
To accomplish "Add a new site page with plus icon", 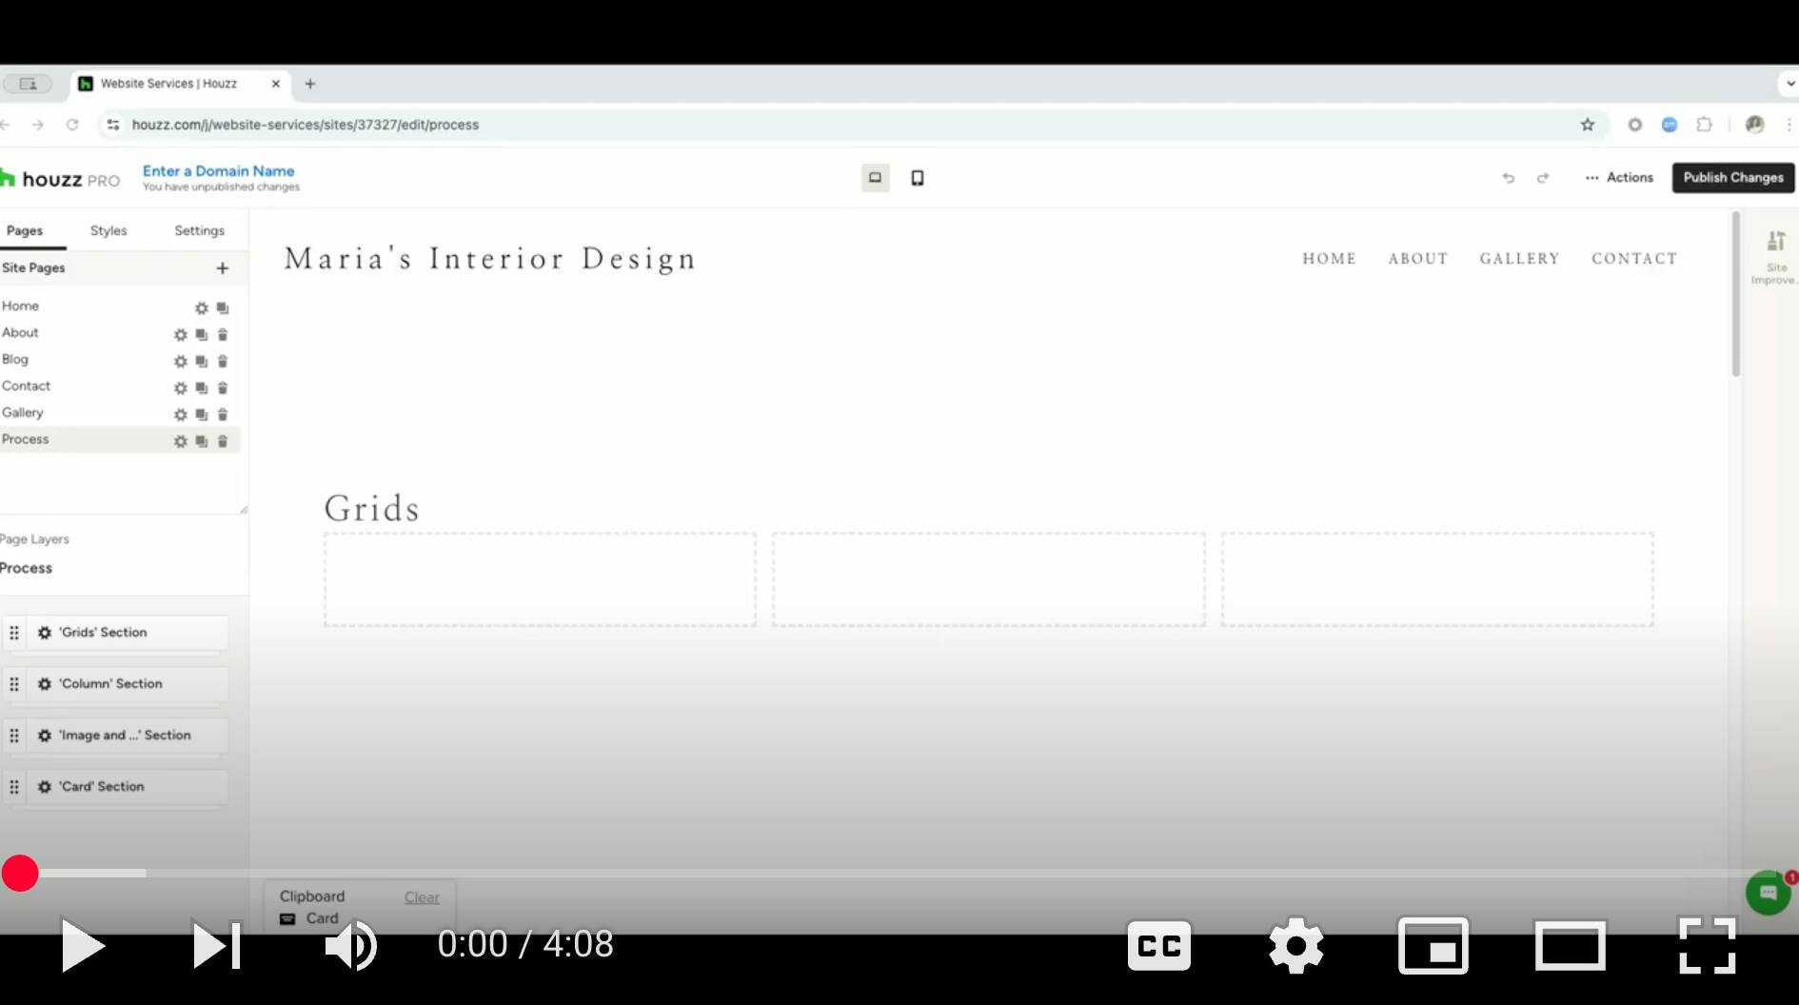I will [x=222, y=268].
